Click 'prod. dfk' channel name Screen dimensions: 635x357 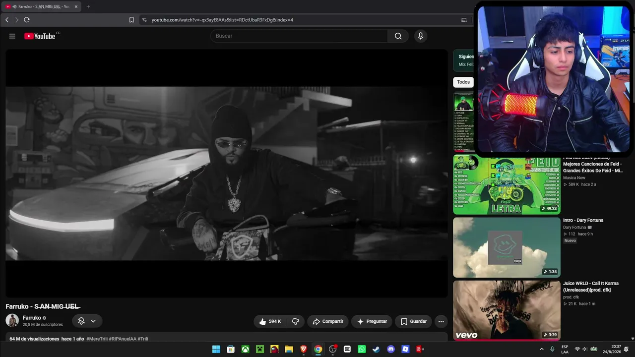[x=571, y=297]
